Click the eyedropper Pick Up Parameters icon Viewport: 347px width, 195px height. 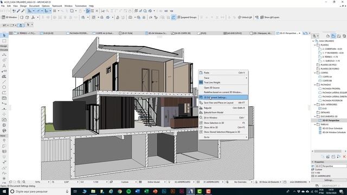click(x=18, y=11)
